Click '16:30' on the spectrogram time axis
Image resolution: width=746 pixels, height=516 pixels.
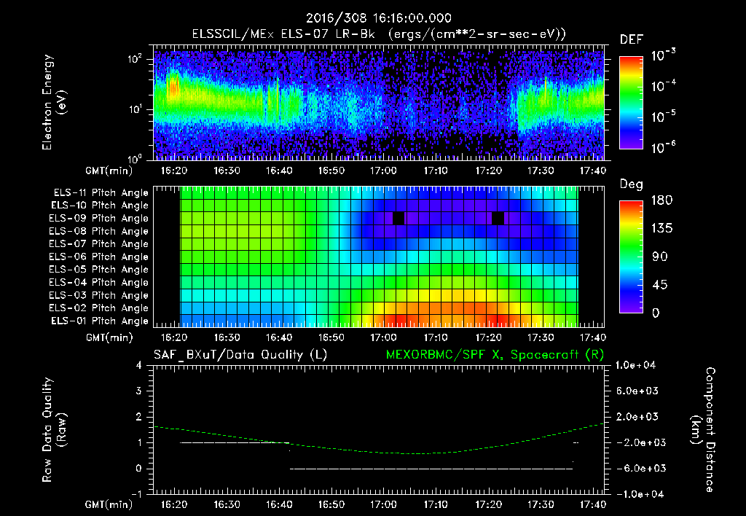click(x=227, y=171)
